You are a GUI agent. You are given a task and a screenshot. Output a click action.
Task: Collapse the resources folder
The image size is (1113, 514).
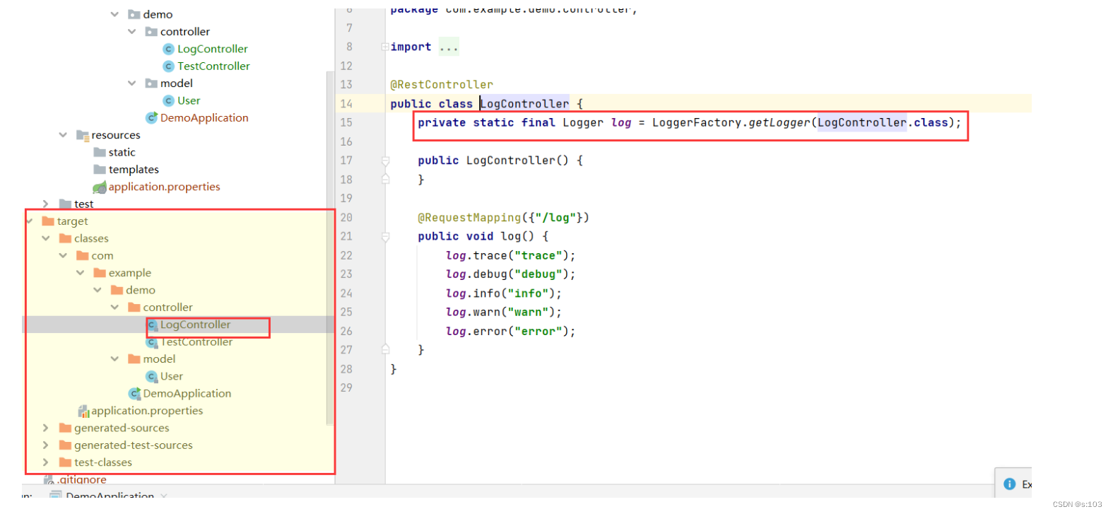(63, 134)
